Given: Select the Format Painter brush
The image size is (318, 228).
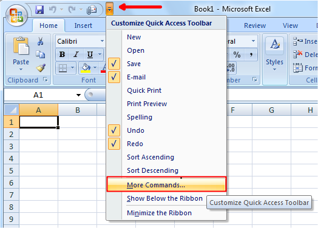Looking at the screenshot, I should (41, 68).
